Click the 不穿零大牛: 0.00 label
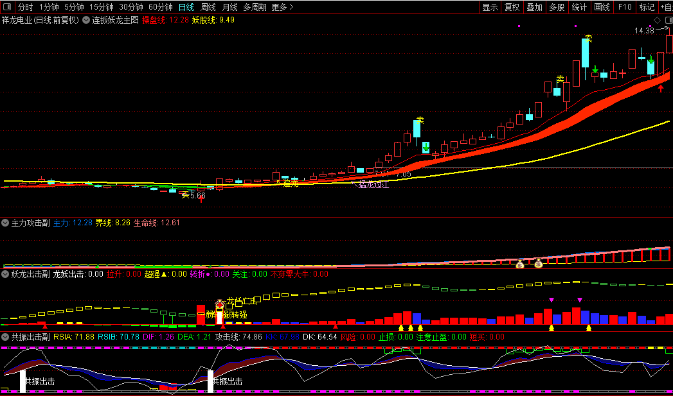 pyautogui.click(x=299, y=274)
